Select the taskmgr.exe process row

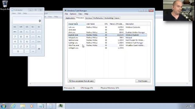pos(107,43)
